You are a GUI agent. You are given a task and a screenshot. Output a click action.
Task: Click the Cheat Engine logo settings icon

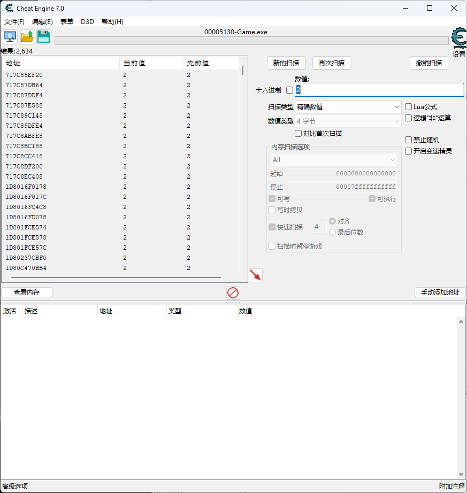[x=459, y=38]
